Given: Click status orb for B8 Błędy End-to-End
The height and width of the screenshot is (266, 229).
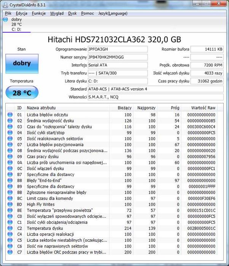Looking at the screenshot, I should 10,180.
